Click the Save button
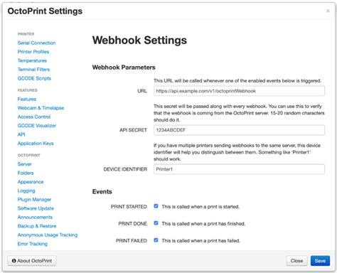The height and width of the screenshot is (273, 337). [320, 261]
